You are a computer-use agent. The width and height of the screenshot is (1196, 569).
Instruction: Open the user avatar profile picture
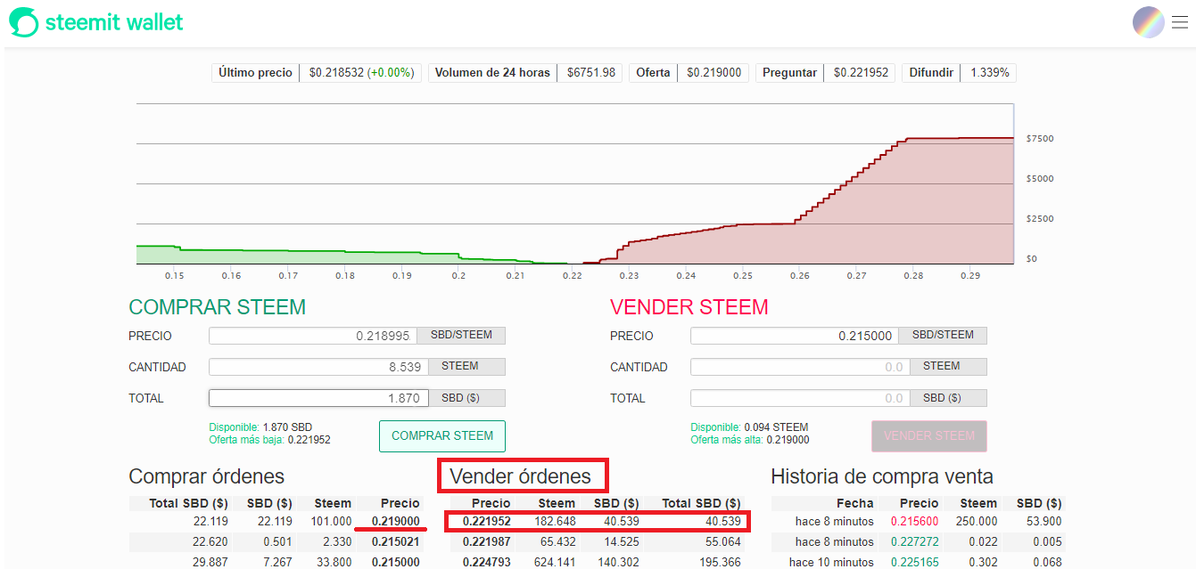(1148, 22)
